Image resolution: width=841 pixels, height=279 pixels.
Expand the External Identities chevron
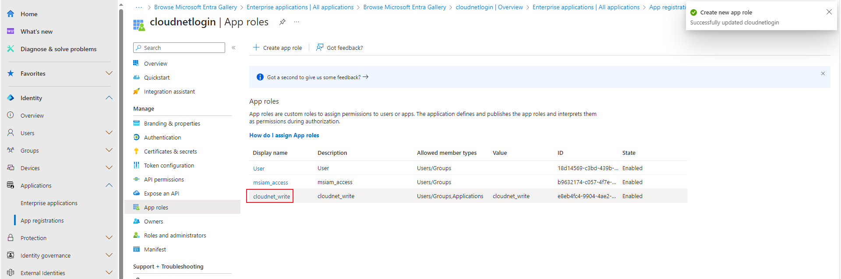tap(109, 273)
